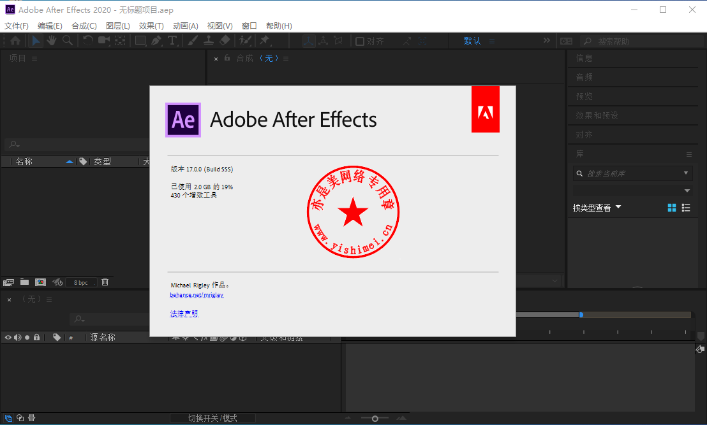Open the behance.net/mrigley link
This screenshot has width=707, height=425.
197,295
